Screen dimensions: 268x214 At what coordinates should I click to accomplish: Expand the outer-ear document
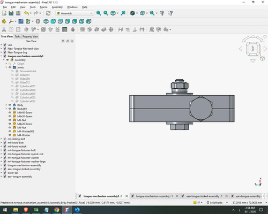pos(1,173)
